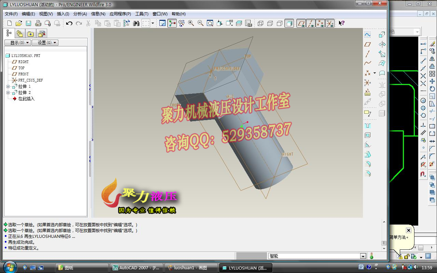Switch to AutoCAD 2007 in the taskbar

[x=137, y=268]
